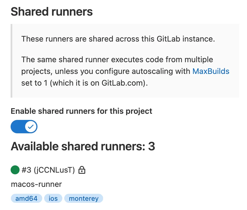
Task: Select the amd64 tag pill
Action: coord(26,198)
